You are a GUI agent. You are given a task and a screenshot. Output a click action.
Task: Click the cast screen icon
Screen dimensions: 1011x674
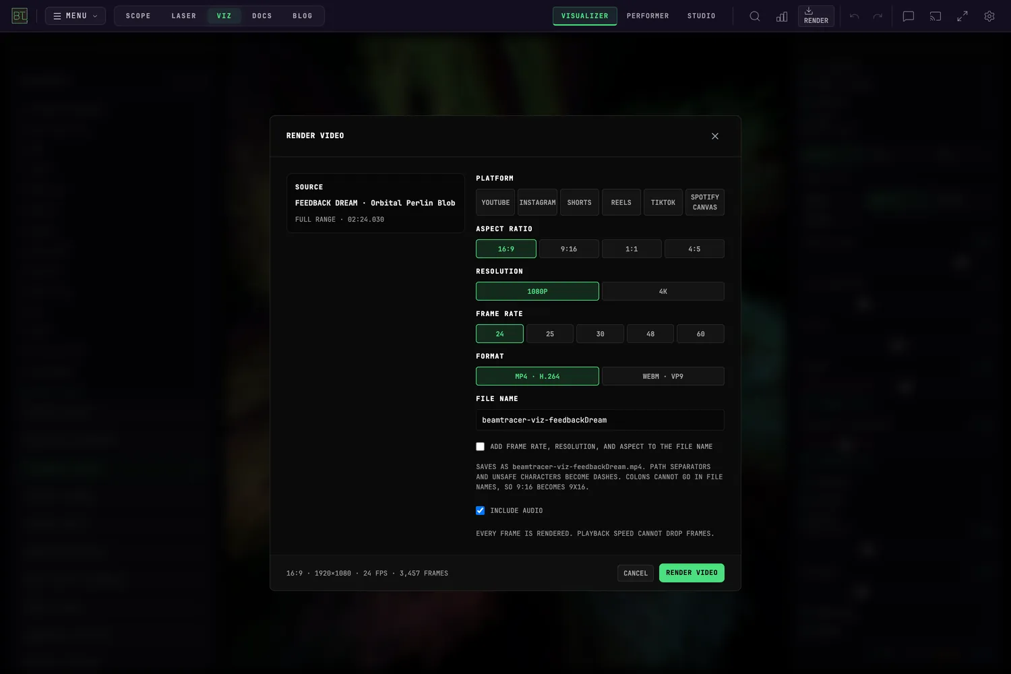tap(936, 16)
